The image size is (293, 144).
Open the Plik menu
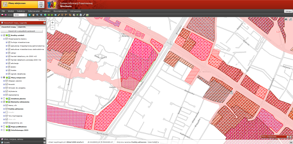click(x=3, y=11)
